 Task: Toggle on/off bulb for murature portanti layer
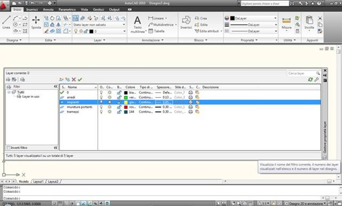tap(101, 107)
